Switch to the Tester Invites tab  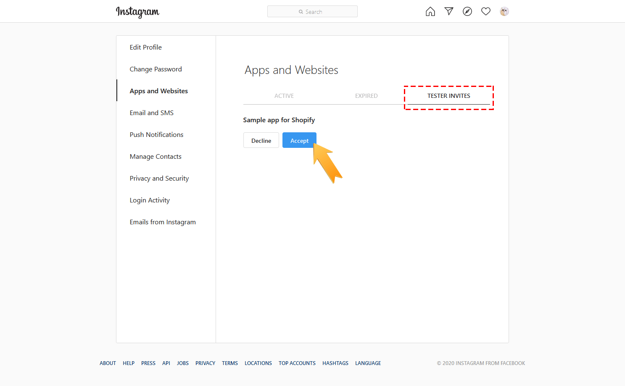tap(448, 96)
